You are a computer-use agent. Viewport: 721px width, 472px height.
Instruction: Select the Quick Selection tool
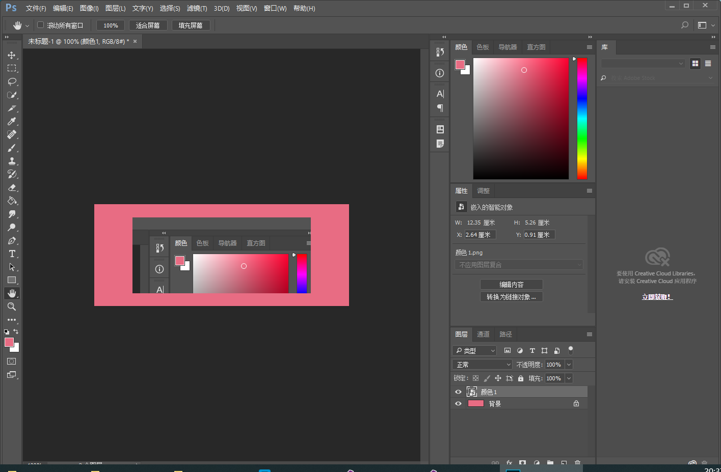coord(12,95)
